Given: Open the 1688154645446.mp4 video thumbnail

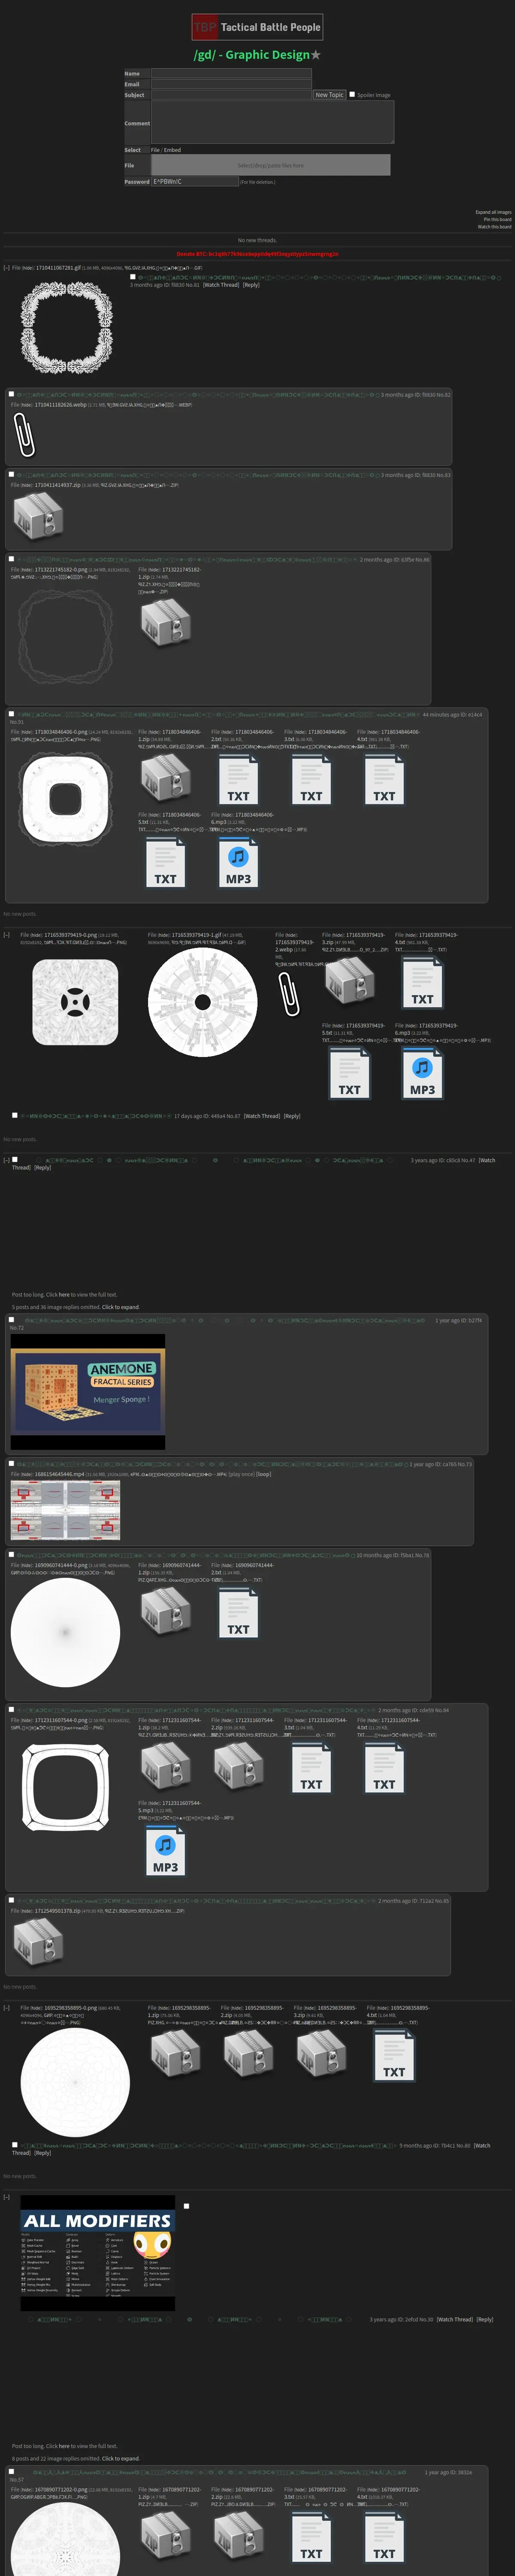Looking at the screenshot, I should [x=65, y=1510].
